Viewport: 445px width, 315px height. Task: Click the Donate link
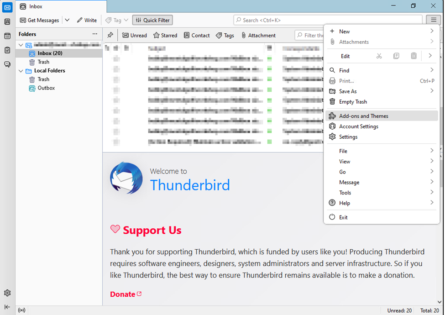(x=126, y=294)
